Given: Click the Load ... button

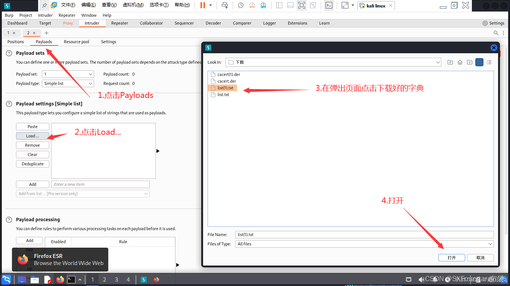Looking at the screenshot, I should 32,136.
